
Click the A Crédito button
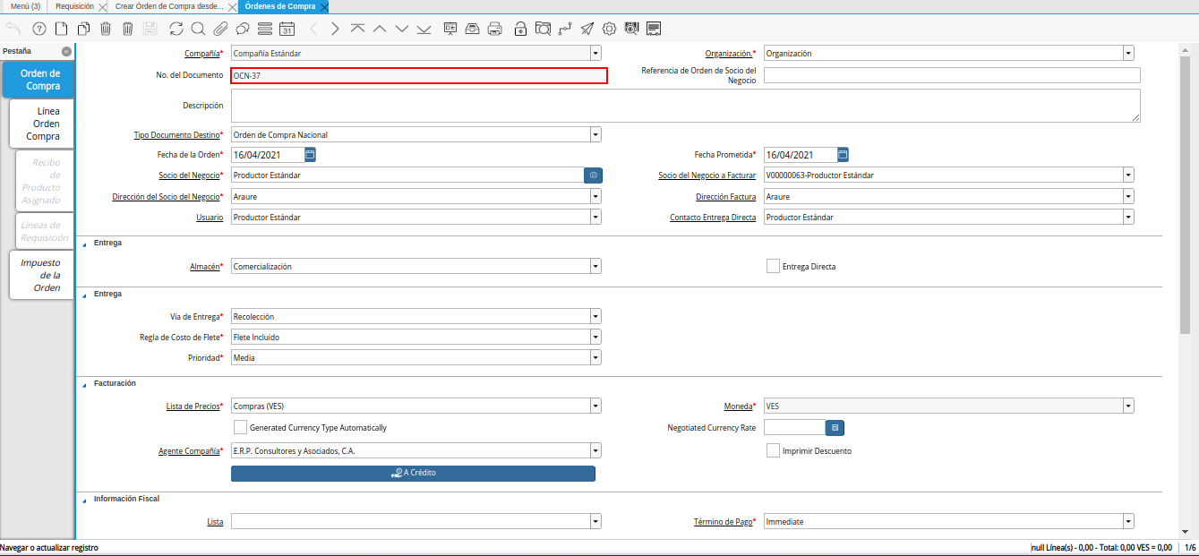413,473
